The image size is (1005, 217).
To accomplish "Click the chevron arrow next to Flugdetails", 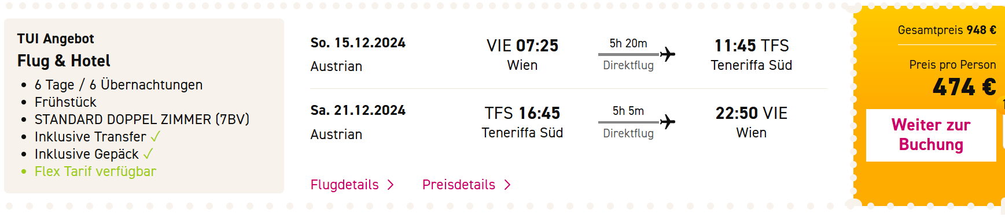I will pyautogui.click(x=391, y=185).
